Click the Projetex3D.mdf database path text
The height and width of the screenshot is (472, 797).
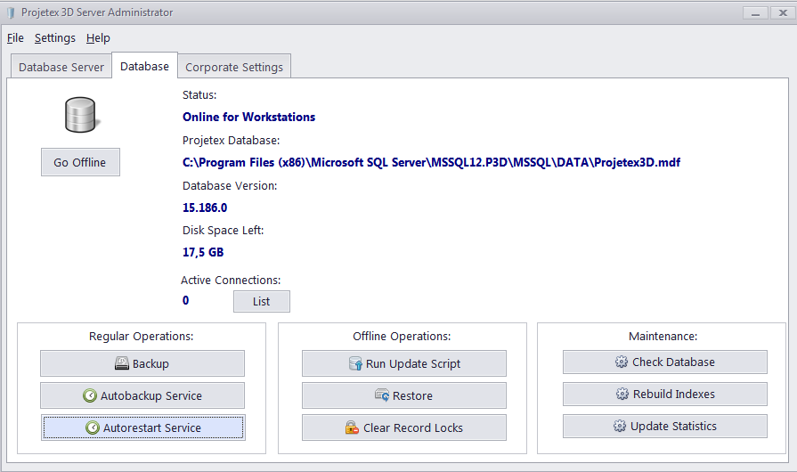click(431, 163)
